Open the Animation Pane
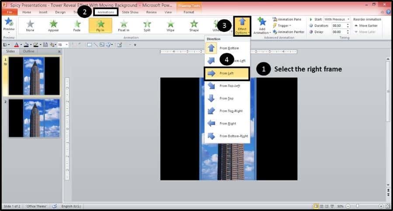Viewport: 393px width, 211px height. pos(287,19)
